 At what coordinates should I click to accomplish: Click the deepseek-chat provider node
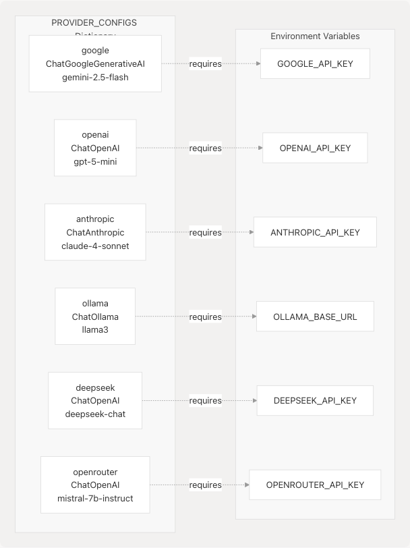(x=95, y=400)
